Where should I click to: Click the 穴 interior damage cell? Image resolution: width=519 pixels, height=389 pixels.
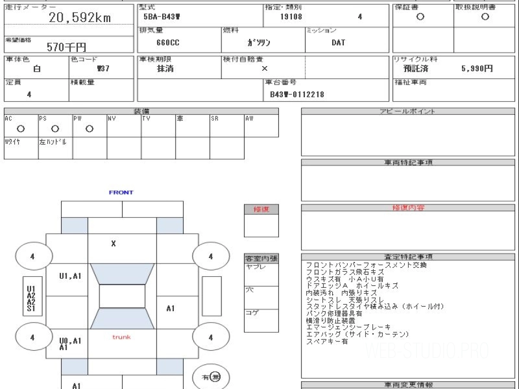pyautogui.click(x=261, y=298)
